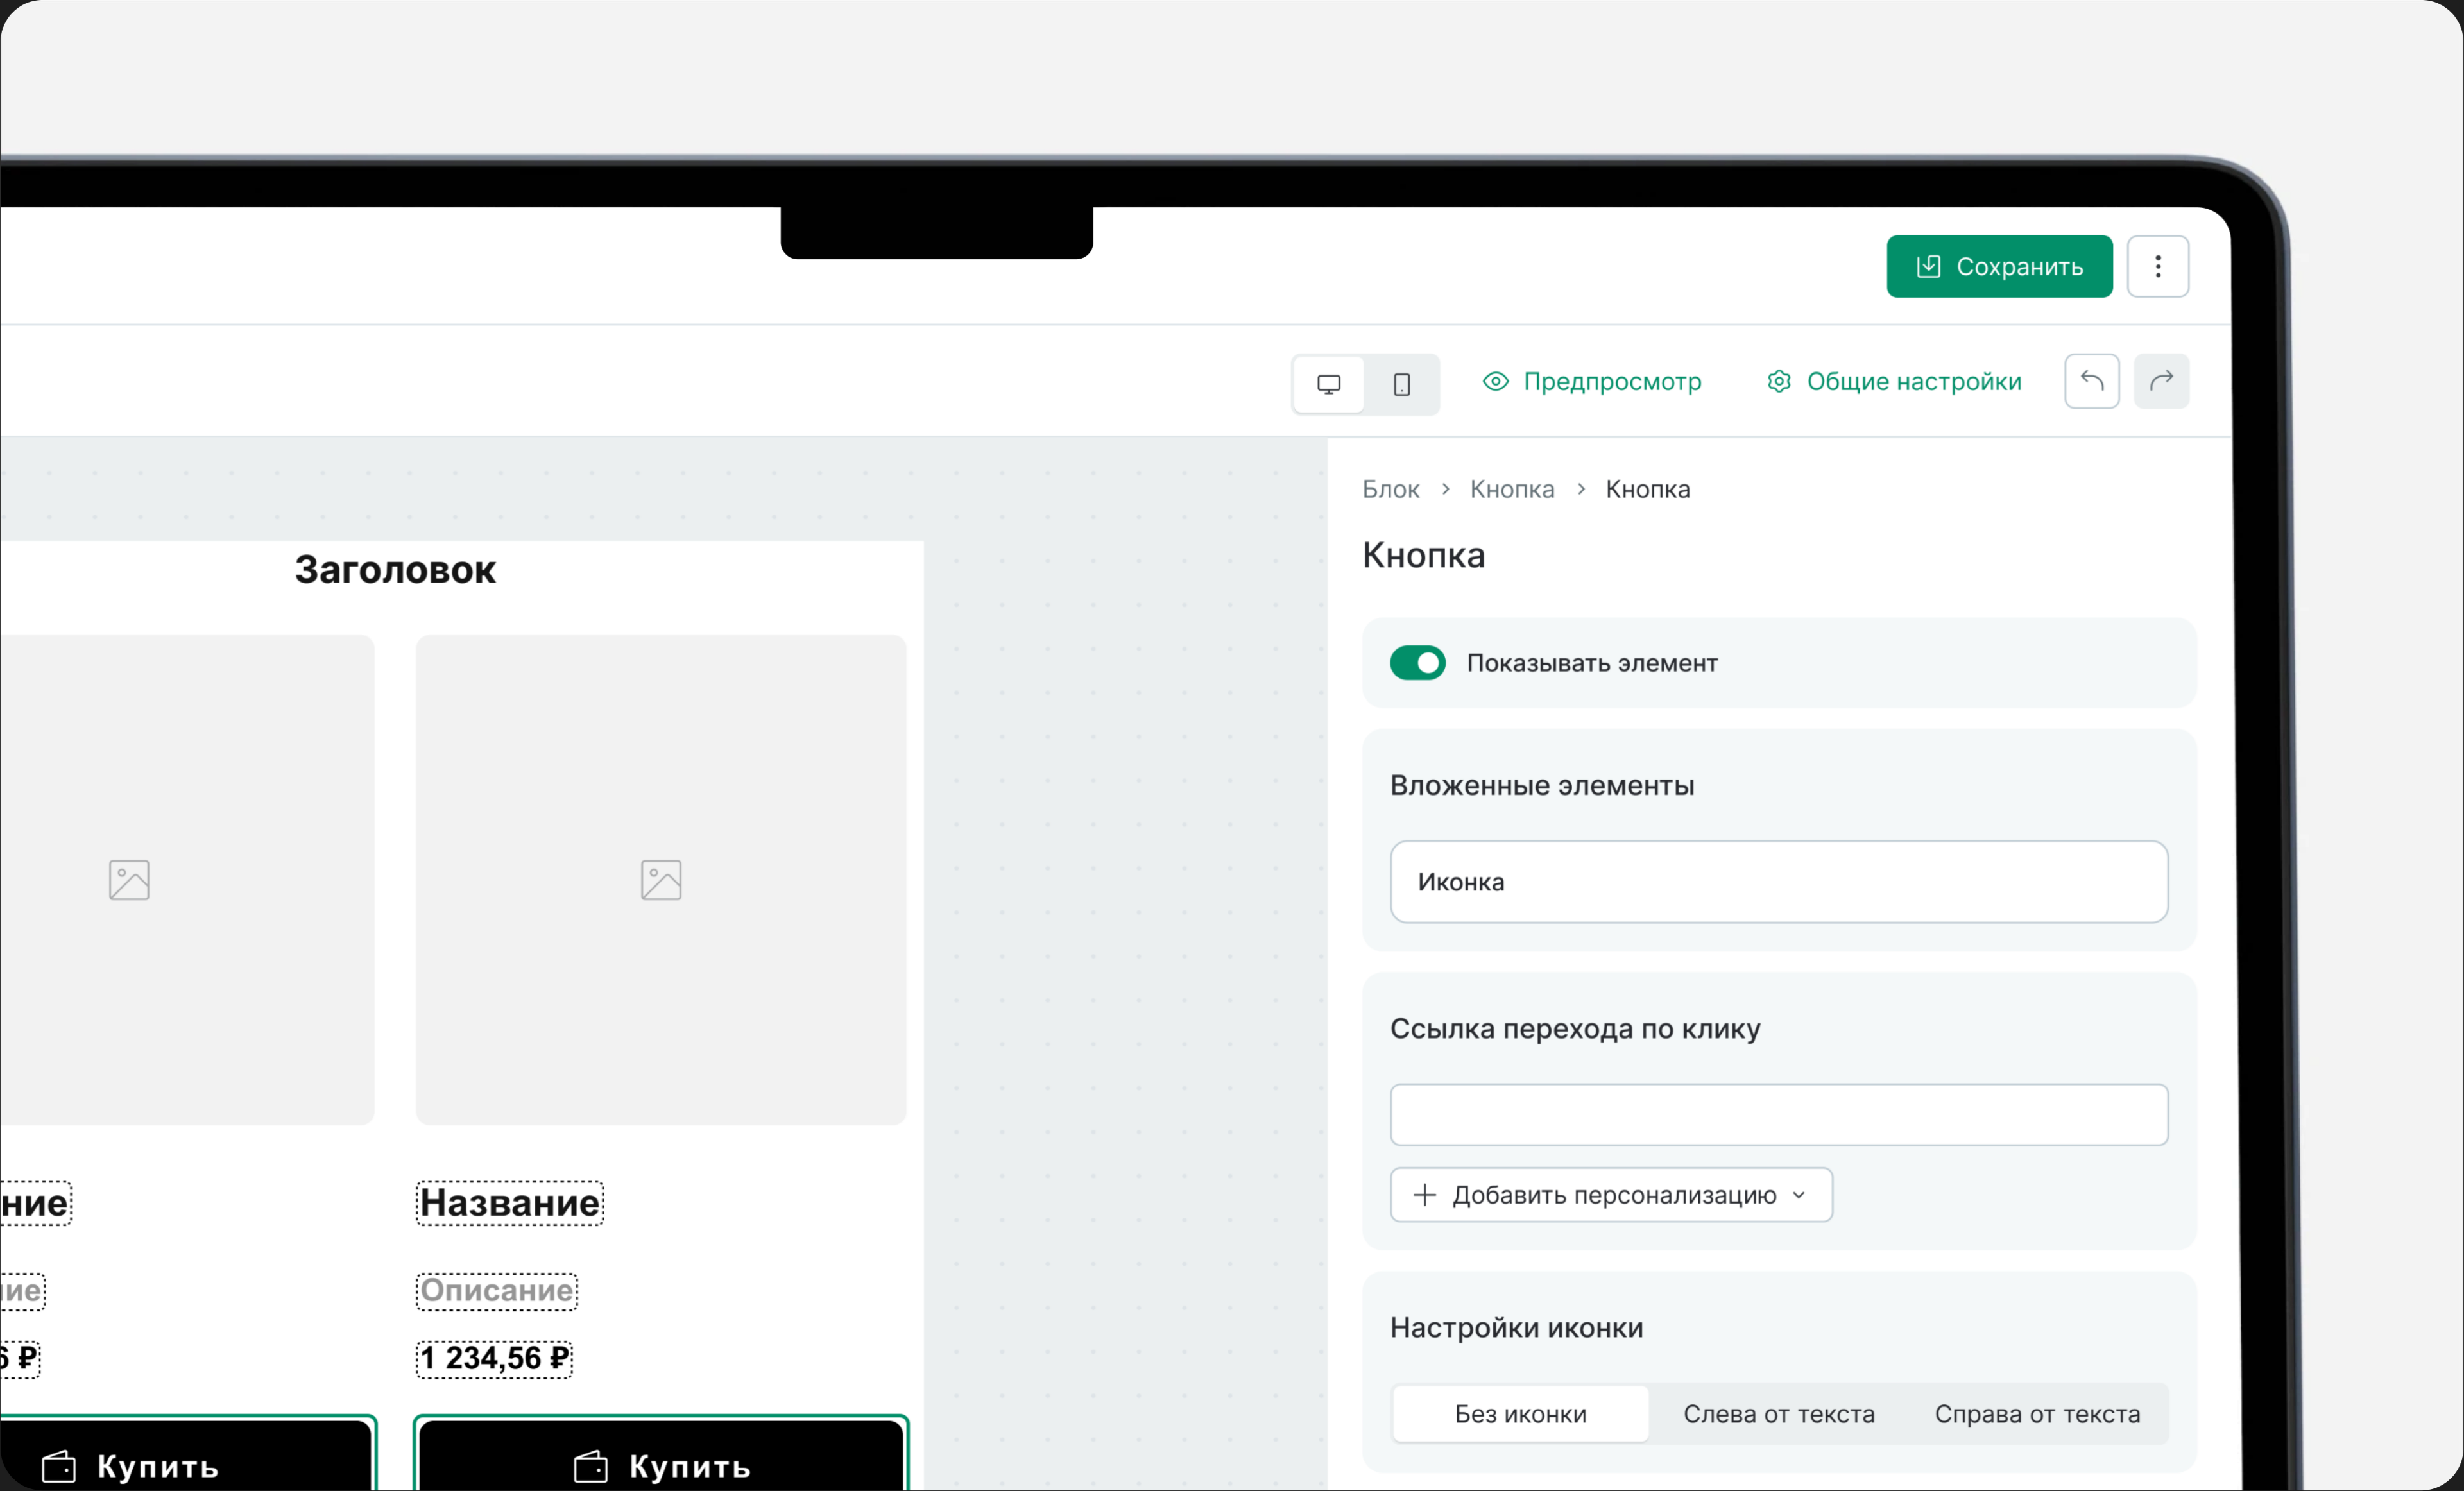2464x1491 pixels.
Task: Open the middle Кнопка breadcrumb link
Action: [1512, 489]
